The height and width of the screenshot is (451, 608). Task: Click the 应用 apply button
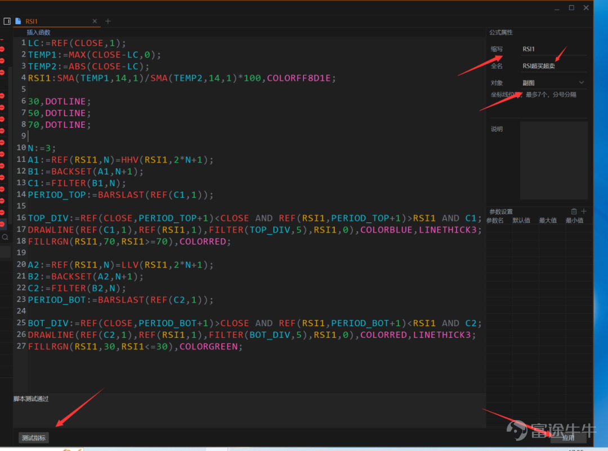569,438
